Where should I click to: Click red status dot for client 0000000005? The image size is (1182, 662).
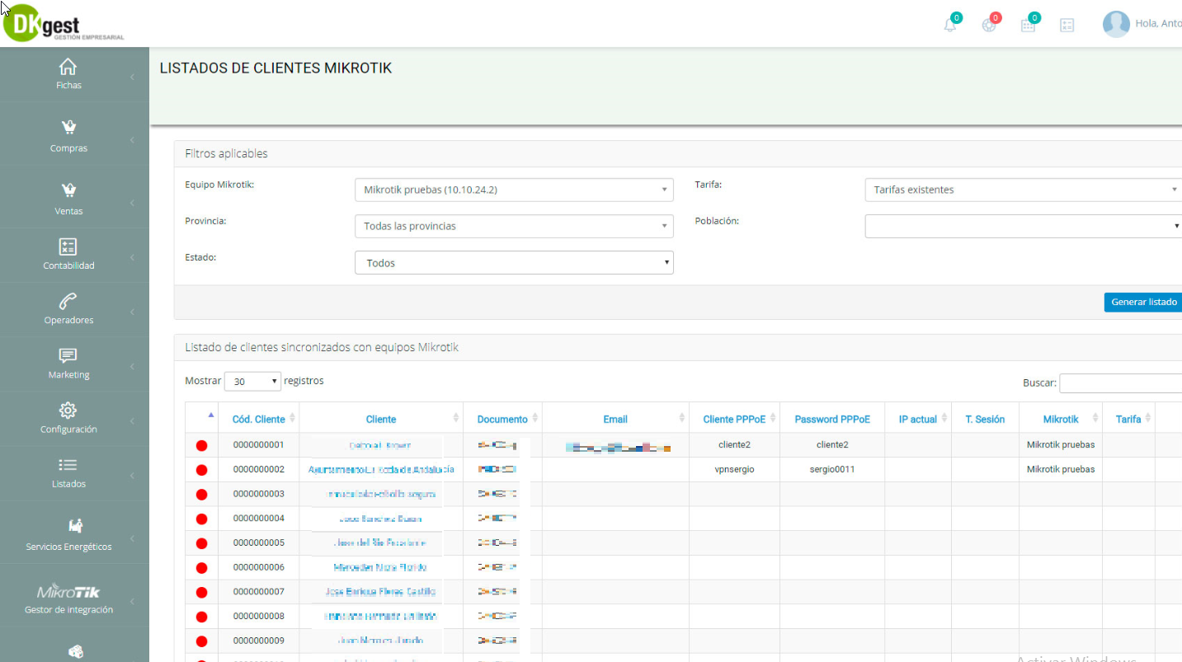pyautogui.click(x=201, y=543)
